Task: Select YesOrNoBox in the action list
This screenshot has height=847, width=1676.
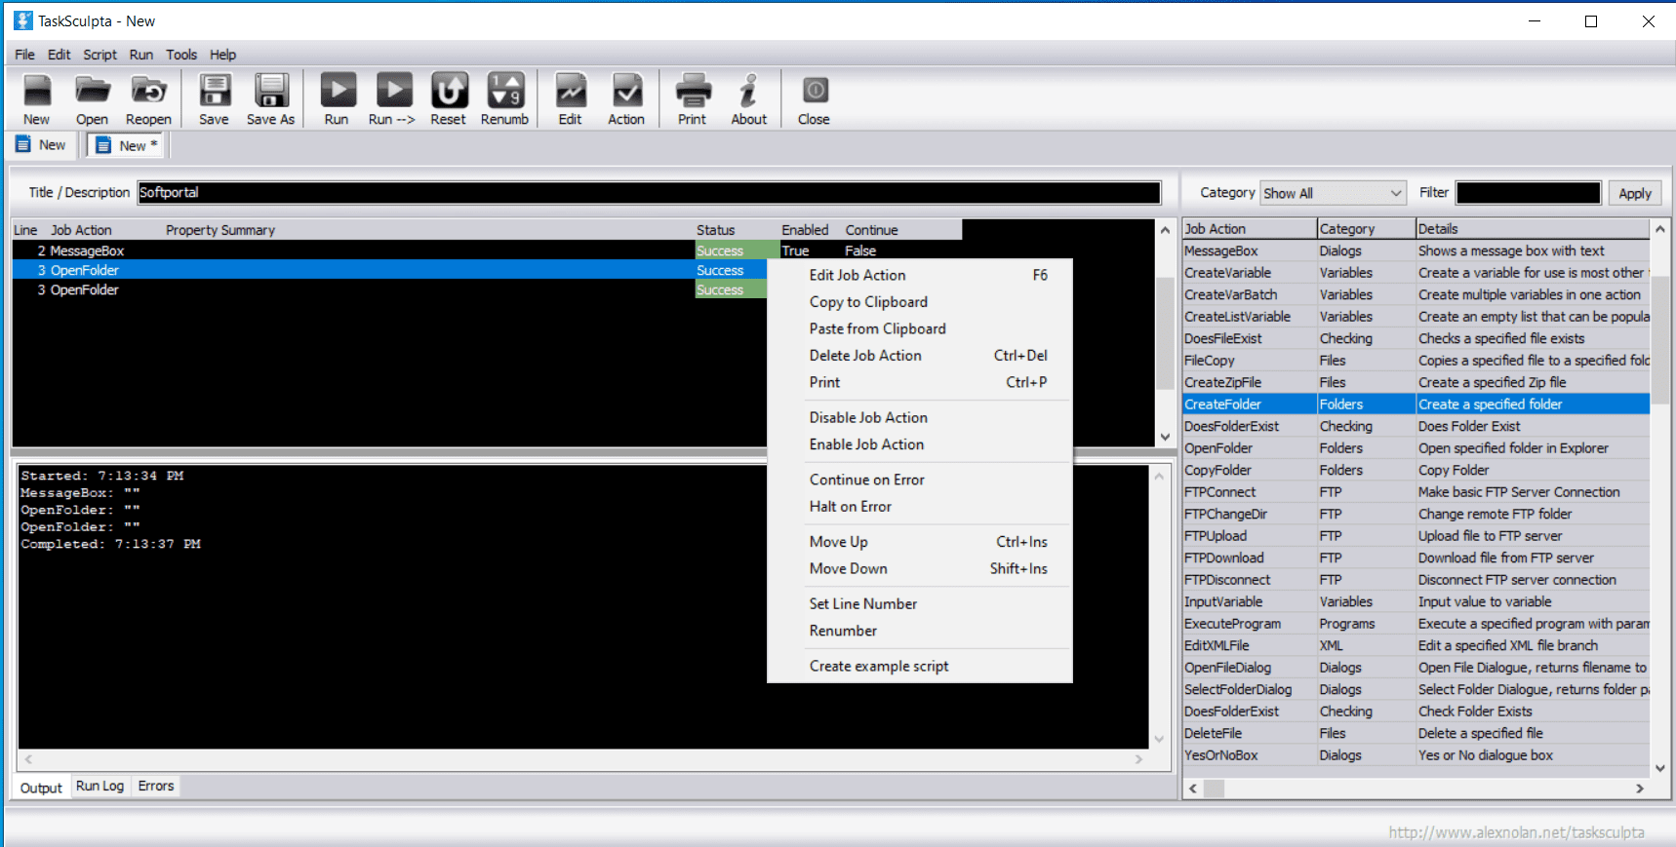Action: pos(1417,755)
